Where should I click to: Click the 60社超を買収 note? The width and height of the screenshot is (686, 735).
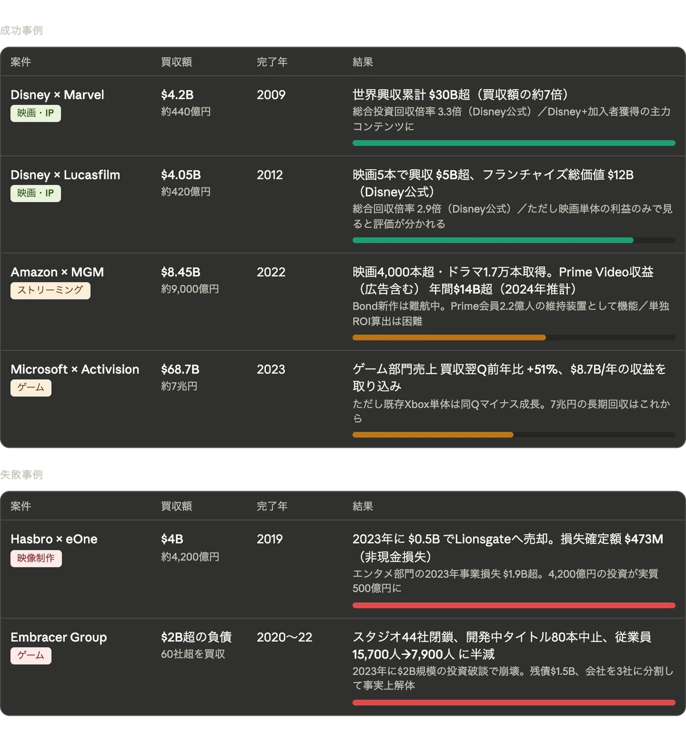point(193,654)
